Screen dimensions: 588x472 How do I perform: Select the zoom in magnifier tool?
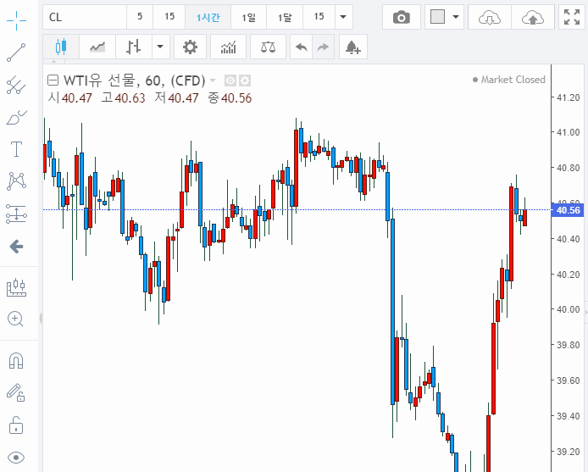click(15, 319)
